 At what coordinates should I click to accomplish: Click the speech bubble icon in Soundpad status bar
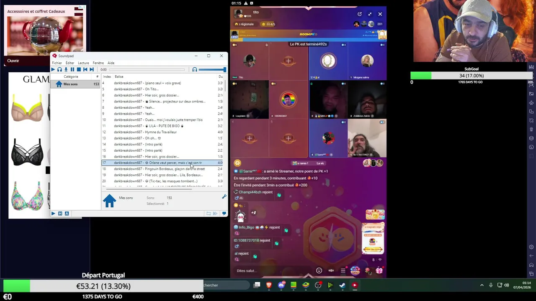point(224,214)
